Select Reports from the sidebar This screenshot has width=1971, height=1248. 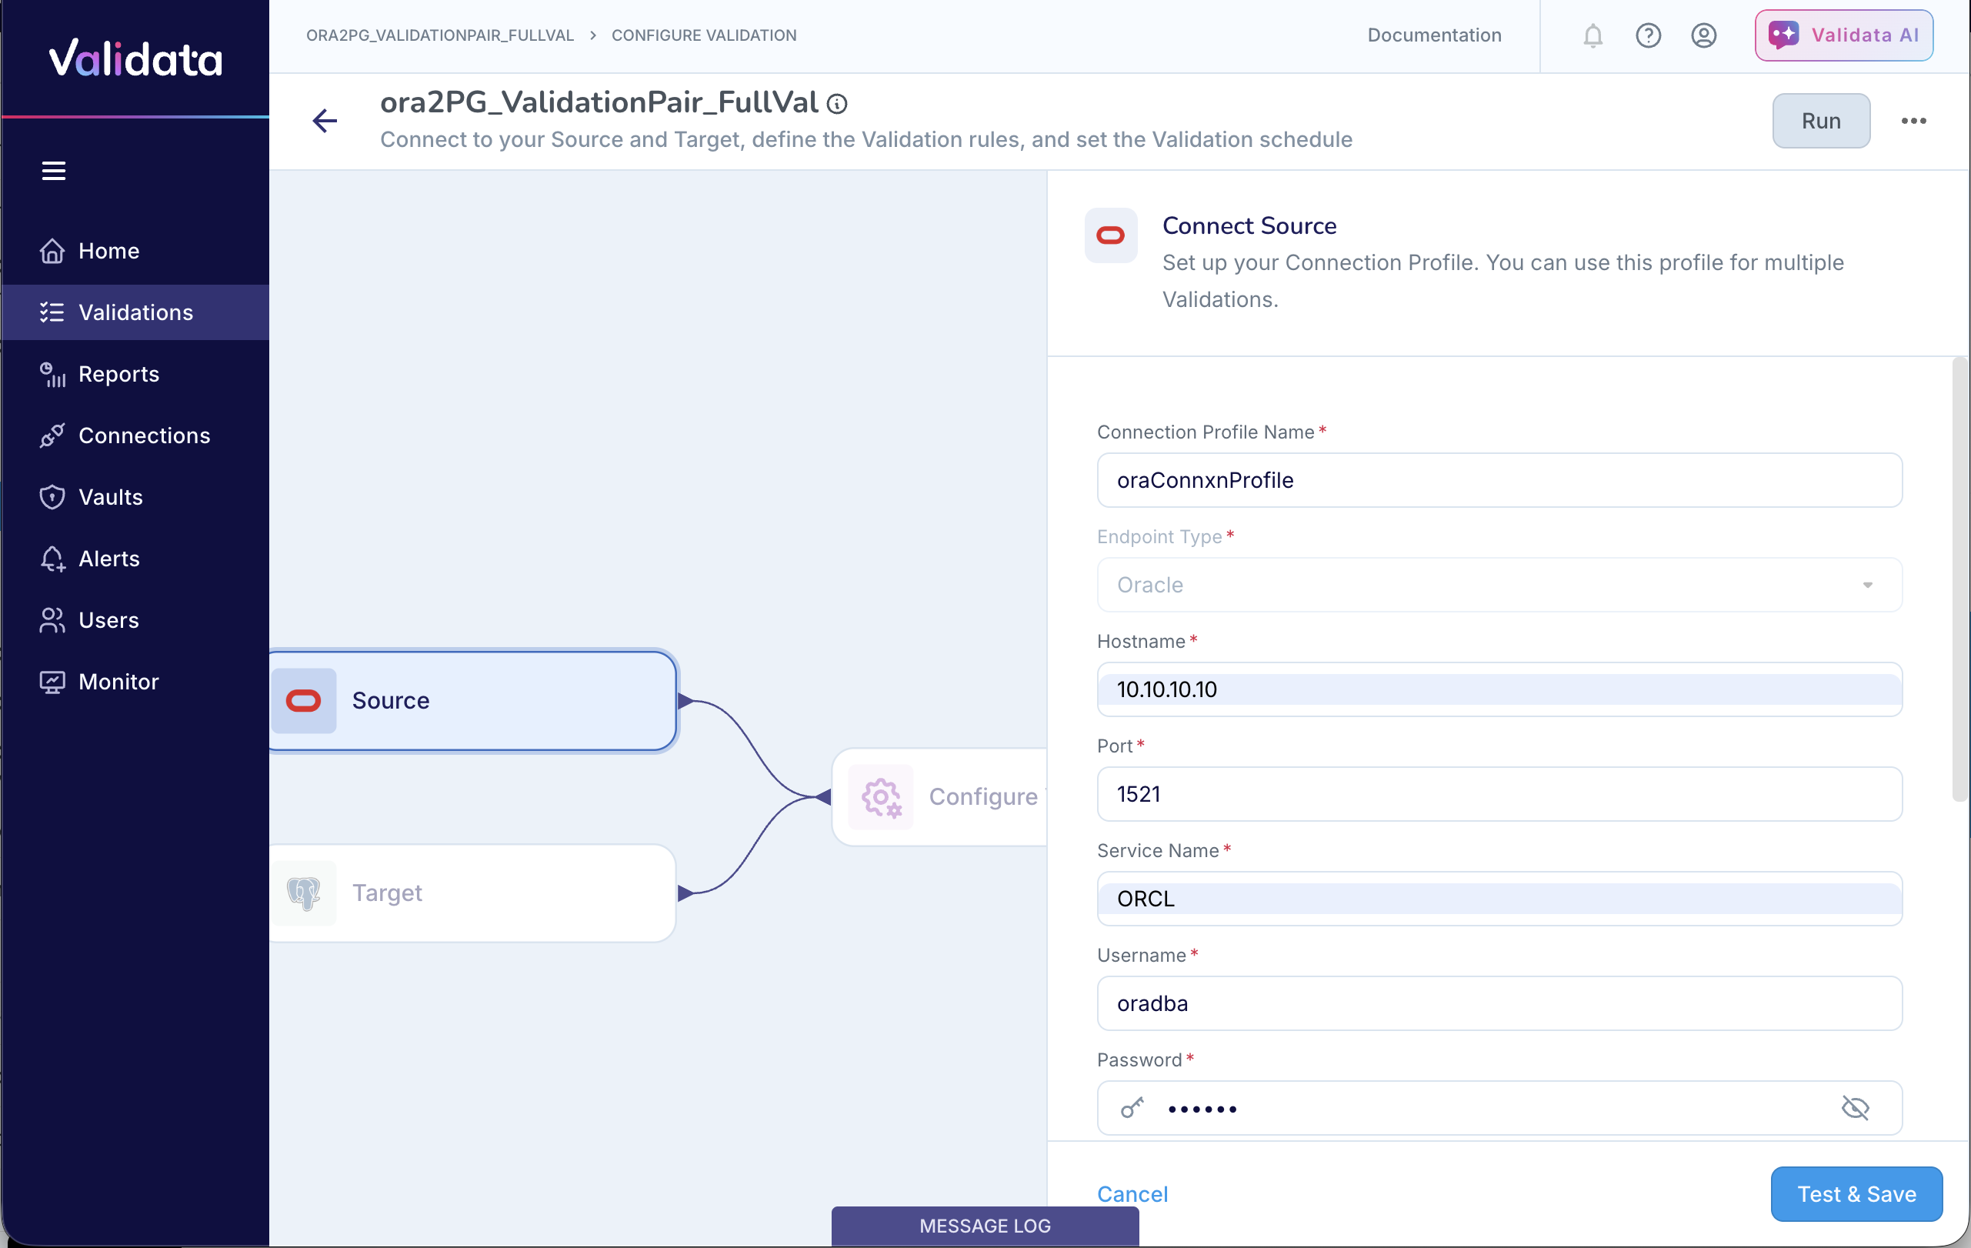(118, 374)
